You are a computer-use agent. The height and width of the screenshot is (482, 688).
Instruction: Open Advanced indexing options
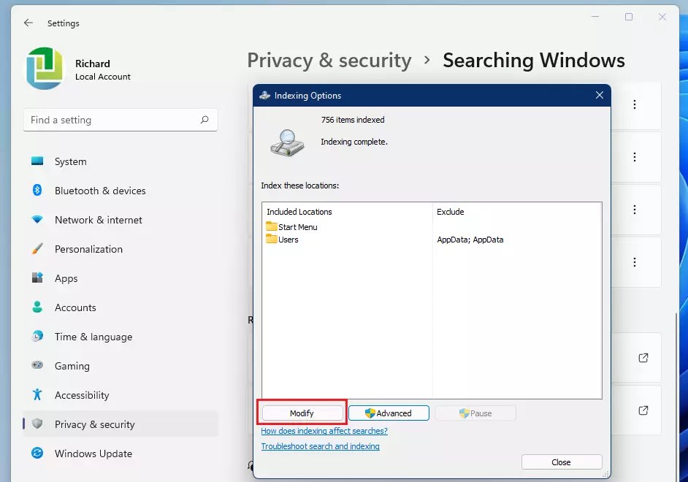coord(389,413)
